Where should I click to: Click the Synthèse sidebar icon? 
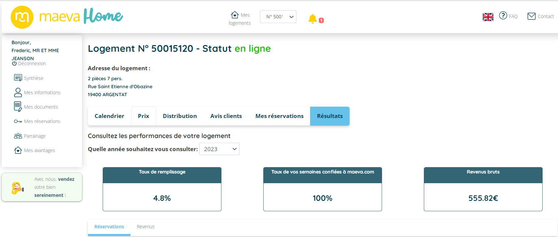18,78
